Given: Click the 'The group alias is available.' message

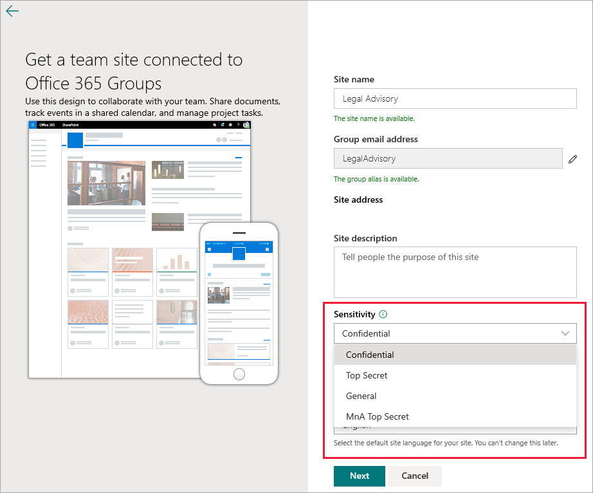Looking at the screenshot, I should click(376, 179).
